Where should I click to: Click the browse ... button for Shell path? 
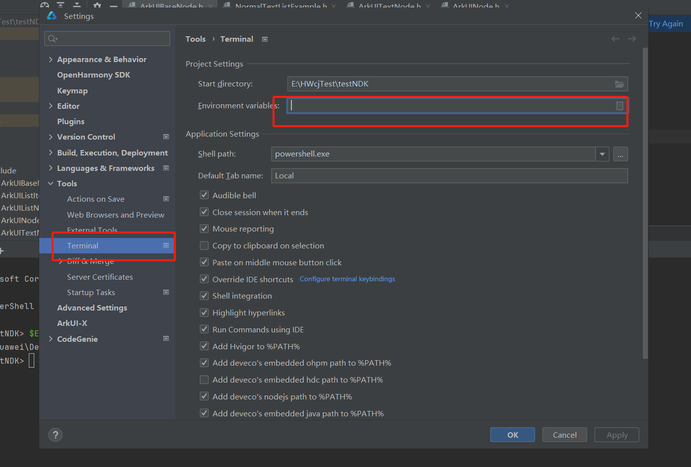coord(621,154)
